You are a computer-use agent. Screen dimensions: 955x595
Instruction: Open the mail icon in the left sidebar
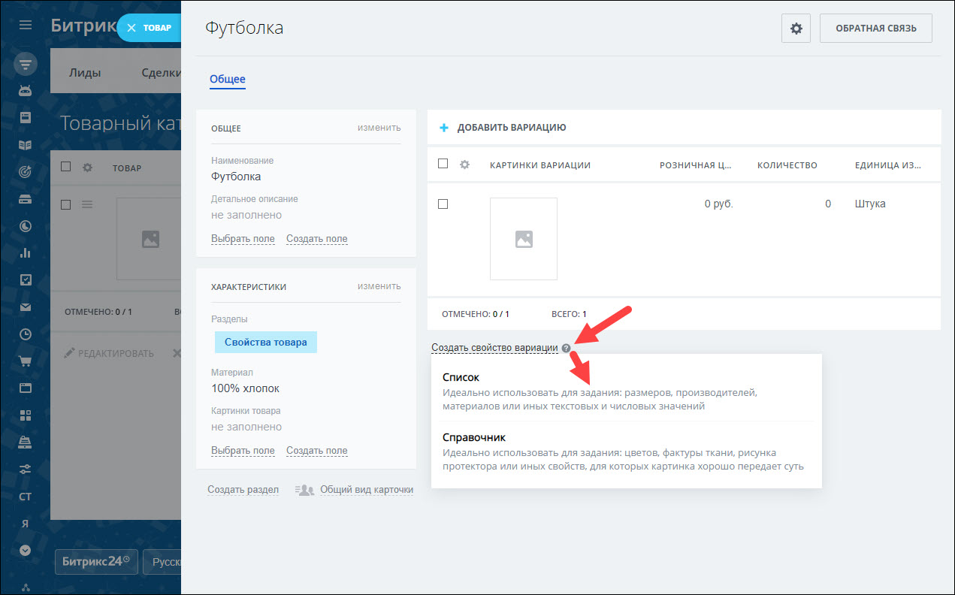click(x=25, y=307)
